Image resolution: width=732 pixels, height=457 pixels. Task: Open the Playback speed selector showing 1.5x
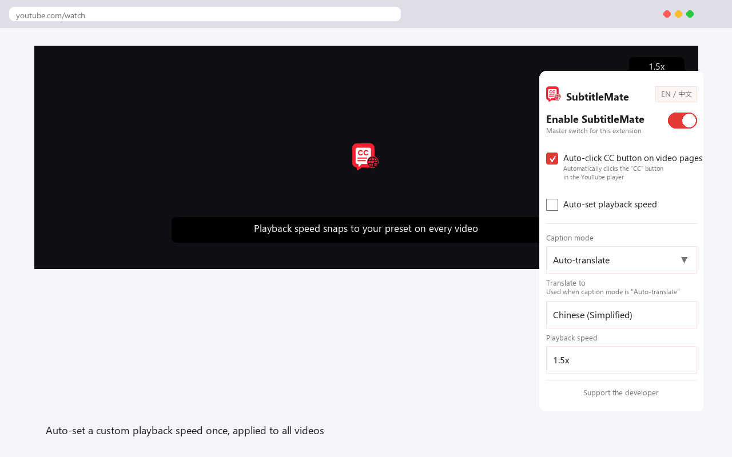point(622,360)
